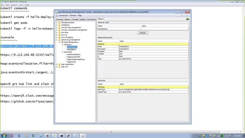The width and height of the screenshot is (245, 138).
Task: Open the Help menu in JConsole
Action: (x=80, y=15)
